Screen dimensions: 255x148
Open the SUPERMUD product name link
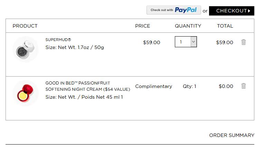(x=58, y=40)
